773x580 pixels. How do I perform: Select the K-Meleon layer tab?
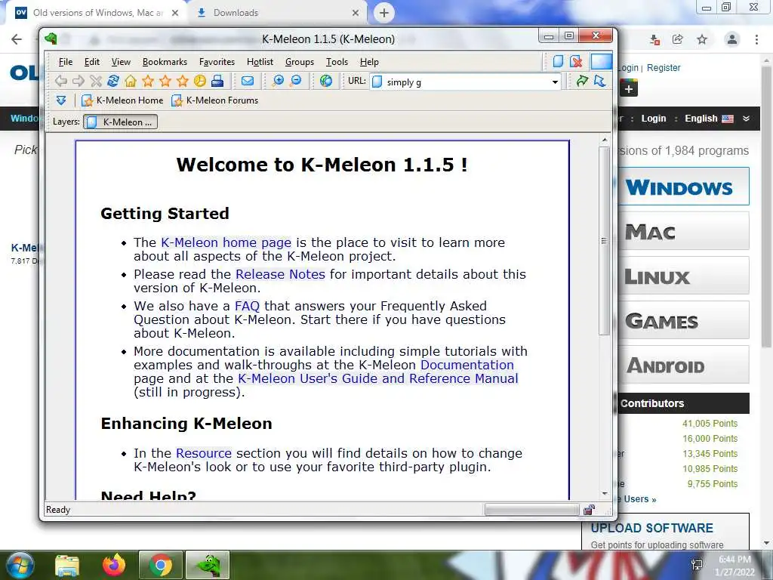coord(121,122)
